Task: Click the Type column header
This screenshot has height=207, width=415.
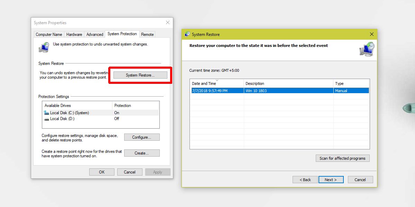Action: click(351, 83)
